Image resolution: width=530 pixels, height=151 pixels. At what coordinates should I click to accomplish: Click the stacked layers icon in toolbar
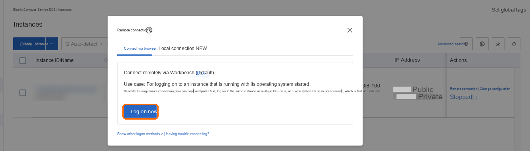tap(466, 44)
